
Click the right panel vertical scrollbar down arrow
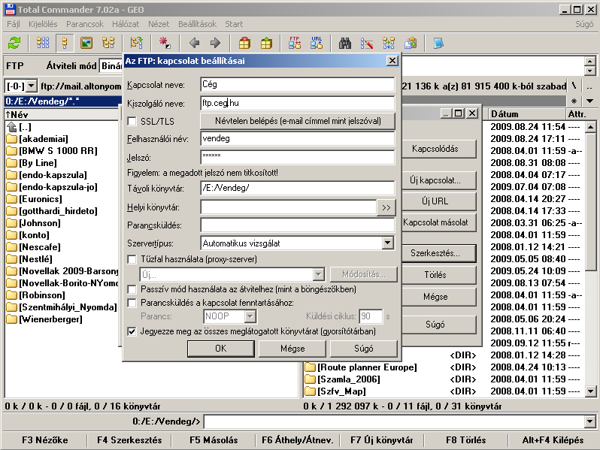click(590, 391)
